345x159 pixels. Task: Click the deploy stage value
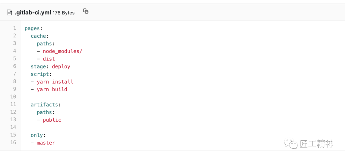[61, 67]
